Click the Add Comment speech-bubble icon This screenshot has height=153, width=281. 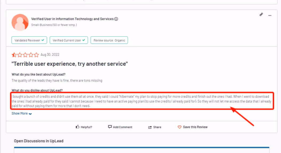coord(110,127)
